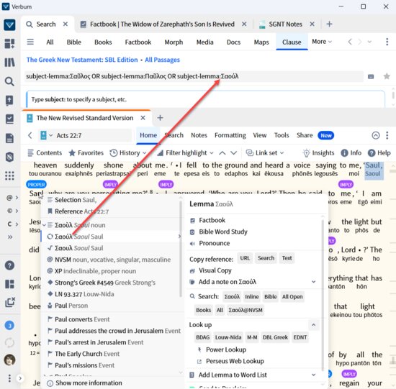Copy reference as URL
396x389 pixels.
click(x=245, y=258)
